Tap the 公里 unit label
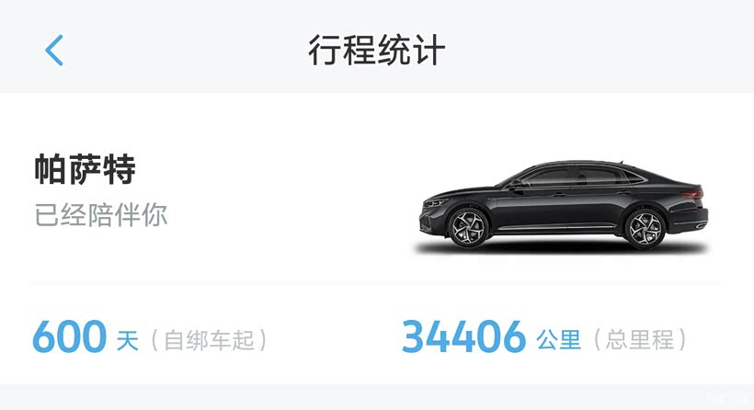Image resolution: width=754 pixels, height=410 pixels. 559,340
